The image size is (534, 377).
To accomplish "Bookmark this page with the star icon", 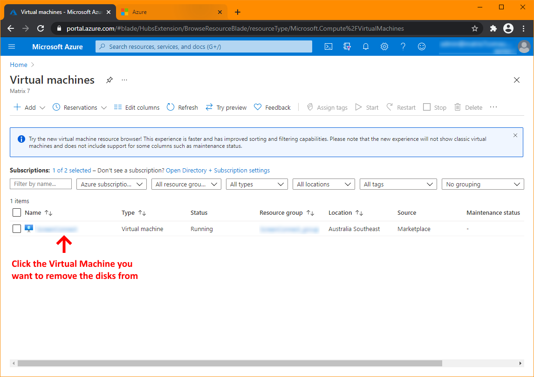I will (475, 28).
